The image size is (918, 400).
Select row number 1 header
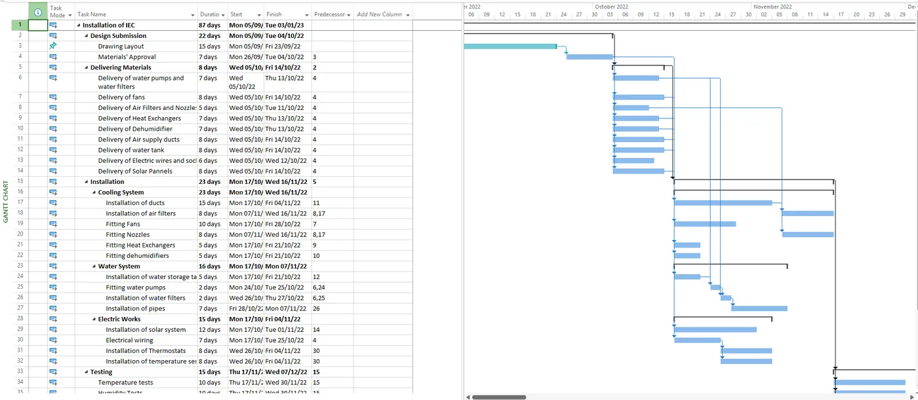[x=20, y=25]
